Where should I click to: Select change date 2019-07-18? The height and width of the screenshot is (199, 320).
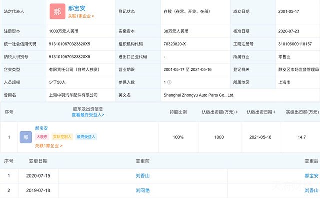click(x=38, y=190)
